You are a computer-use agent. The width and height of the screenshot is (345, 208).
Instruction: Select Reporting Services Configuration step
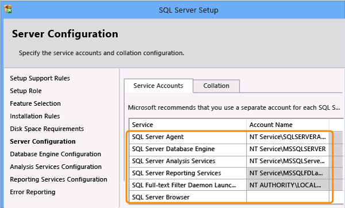[59, 179]
